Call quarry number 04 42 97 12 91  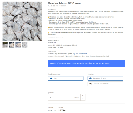coord(102,64)
